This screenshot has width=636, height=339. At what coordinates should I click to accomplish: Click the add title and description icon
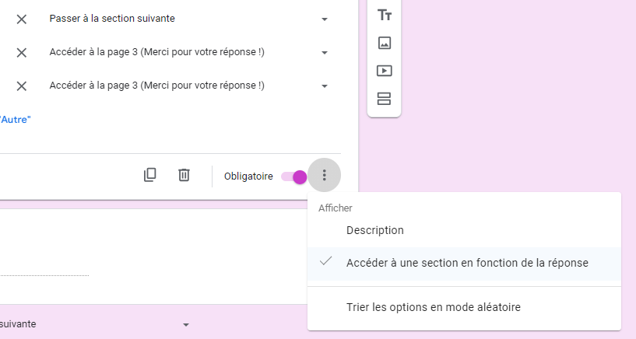pos(384,15)
